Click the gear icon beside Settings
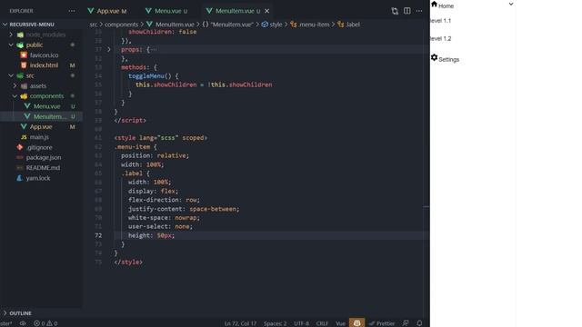 [x=435, y=57]
